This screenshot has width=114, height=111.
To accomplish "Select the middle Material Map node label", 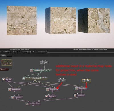I will click(x=54, y=89).
